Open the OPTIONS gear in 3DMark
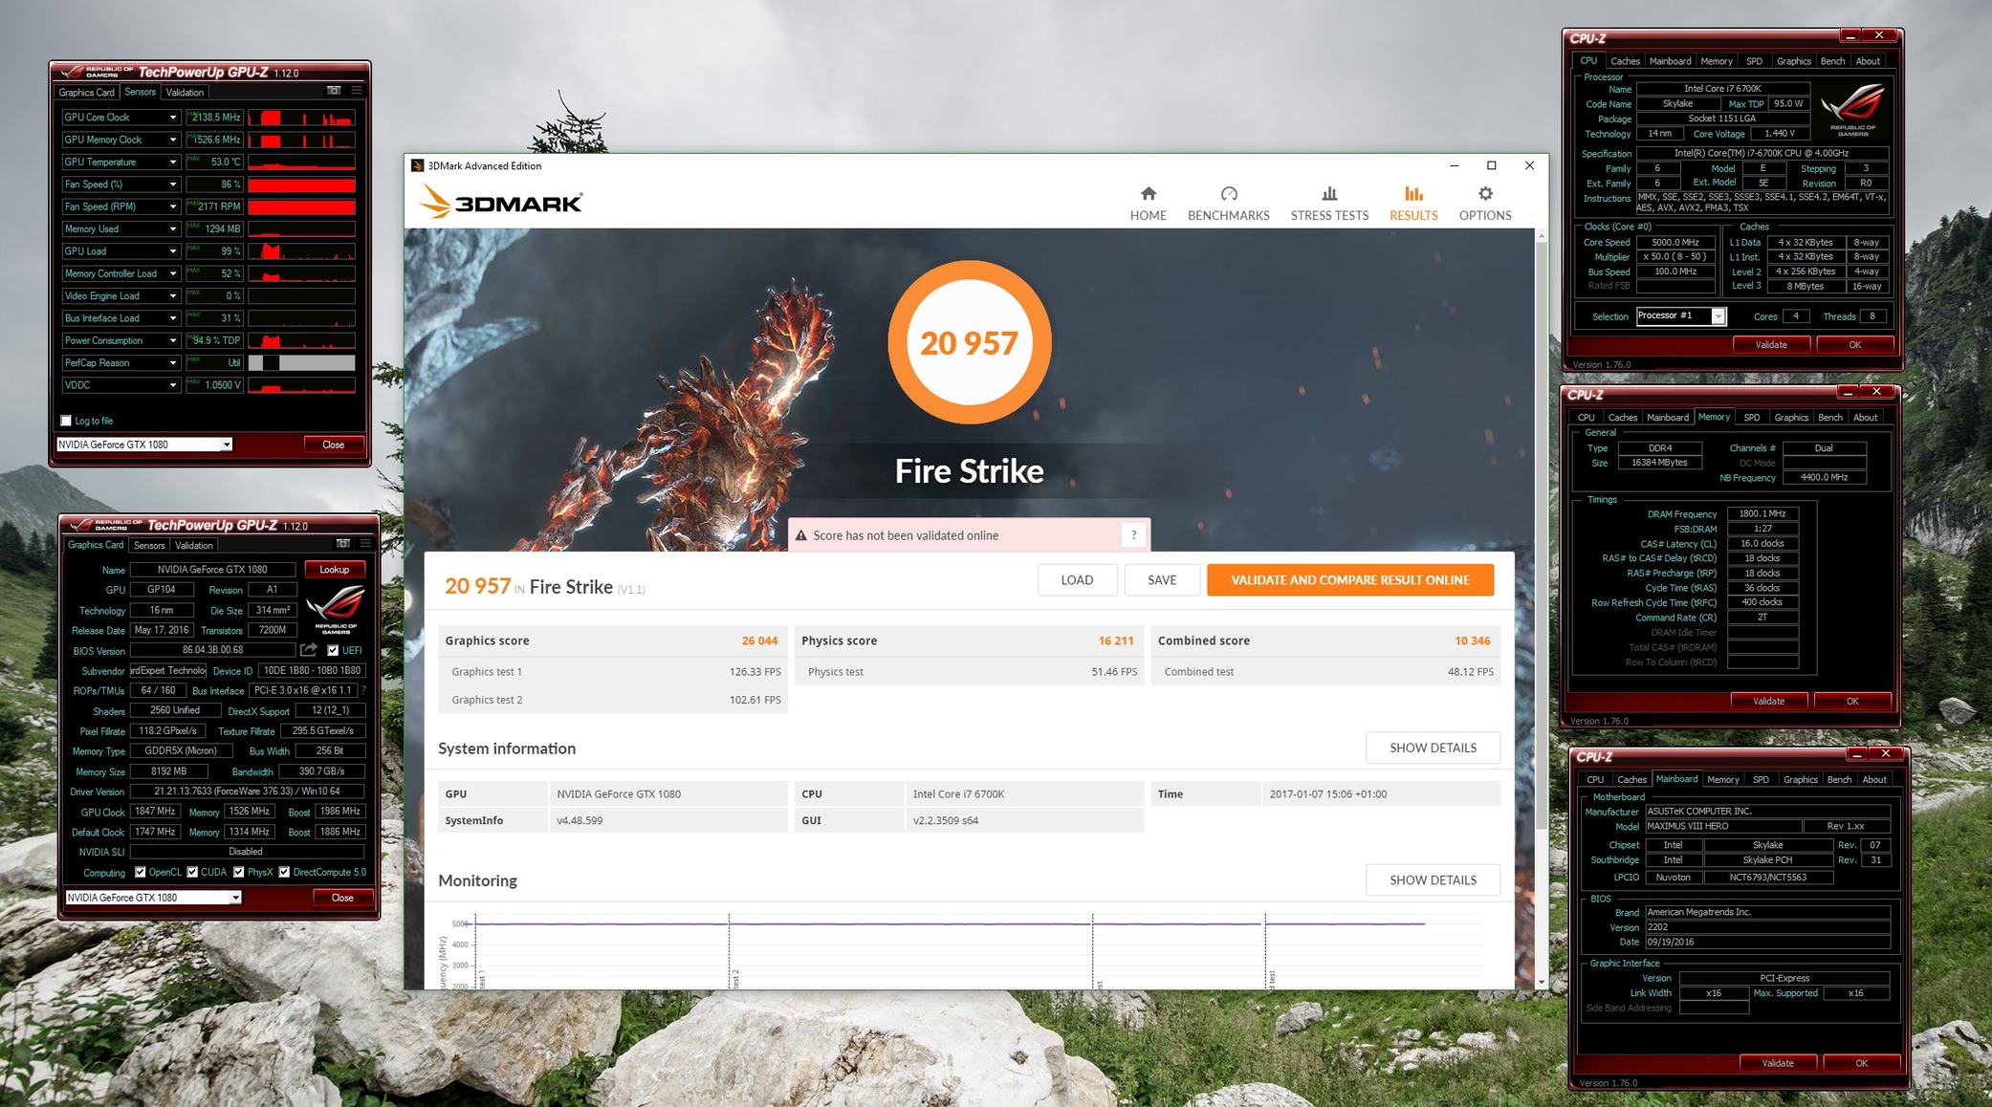 (x=1485, y=204)
